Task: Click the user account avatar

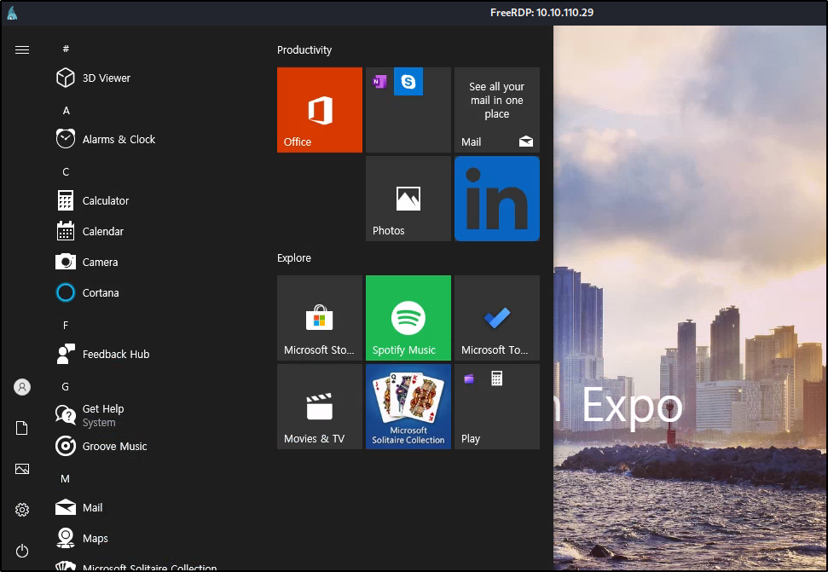Action: (x=22, y=387)
